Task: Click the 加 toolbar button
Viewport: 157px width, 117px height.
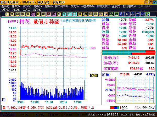Action: point(7,14)
